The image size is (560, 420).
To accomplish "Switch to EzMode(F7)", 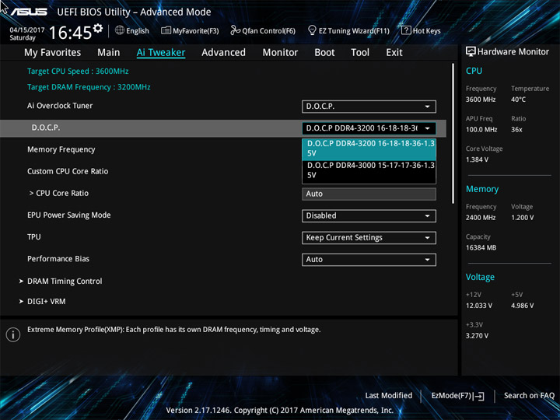I will [457, 396].
